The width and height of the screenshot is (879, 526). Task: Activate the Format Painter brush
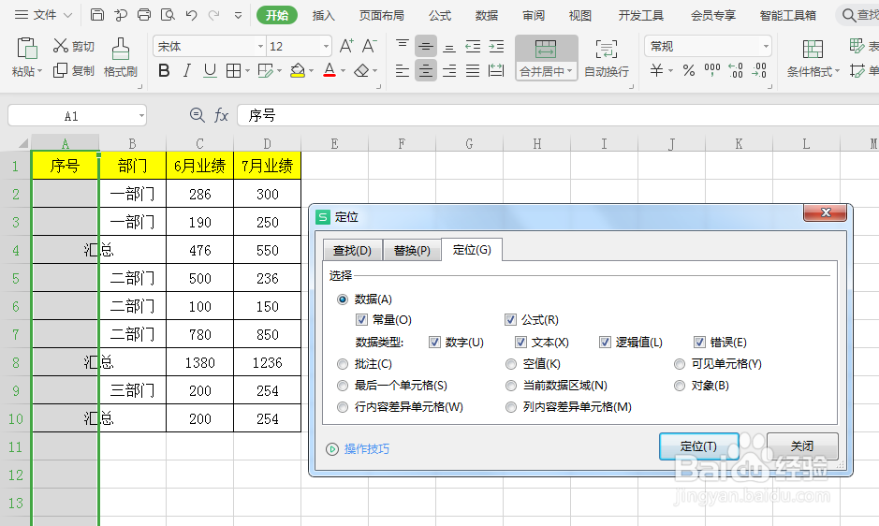point(121,49)
